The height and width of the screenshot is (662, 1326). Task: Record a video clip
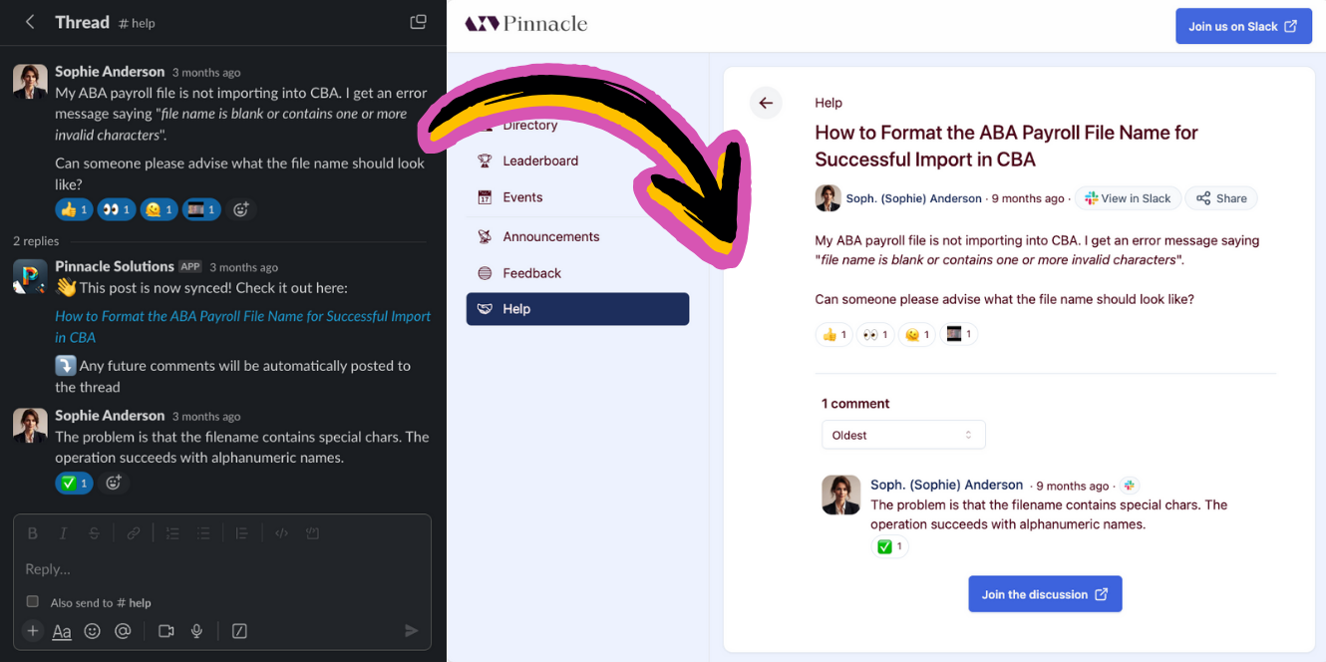[x=166, y=631]
